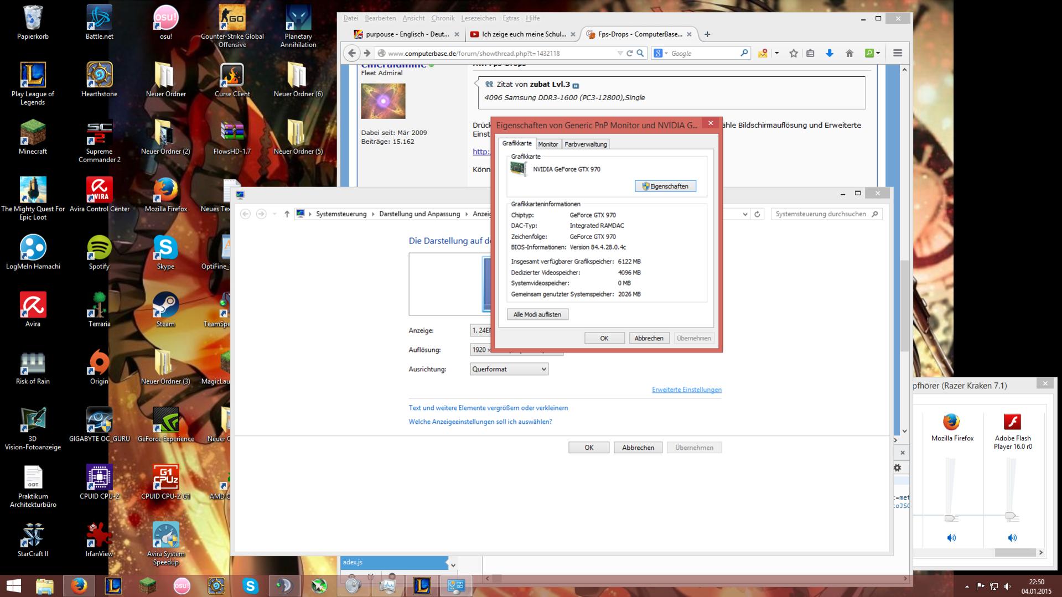Screen dimensions: 1062x597
Task: Open a new Firefox tab with plus button
Action: [x=707, y=34]
